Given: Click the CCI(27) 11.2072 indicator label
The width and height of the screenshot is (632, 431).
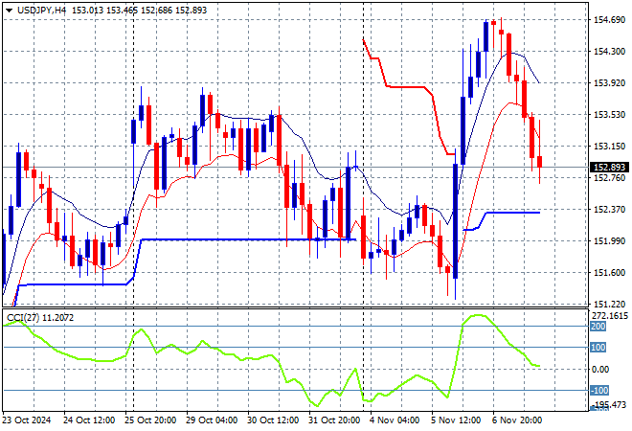Looking at the screenshot, I should [40, 318].
